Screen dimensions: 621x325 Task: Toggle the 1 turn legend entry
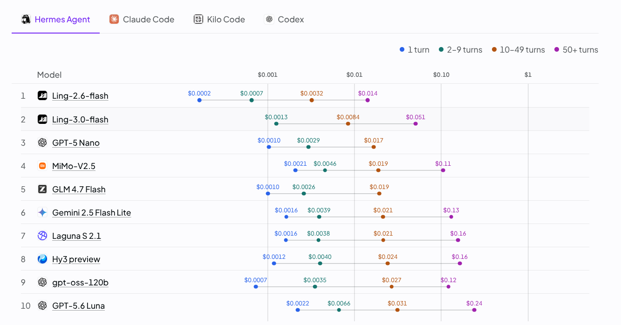coord(414,50)
